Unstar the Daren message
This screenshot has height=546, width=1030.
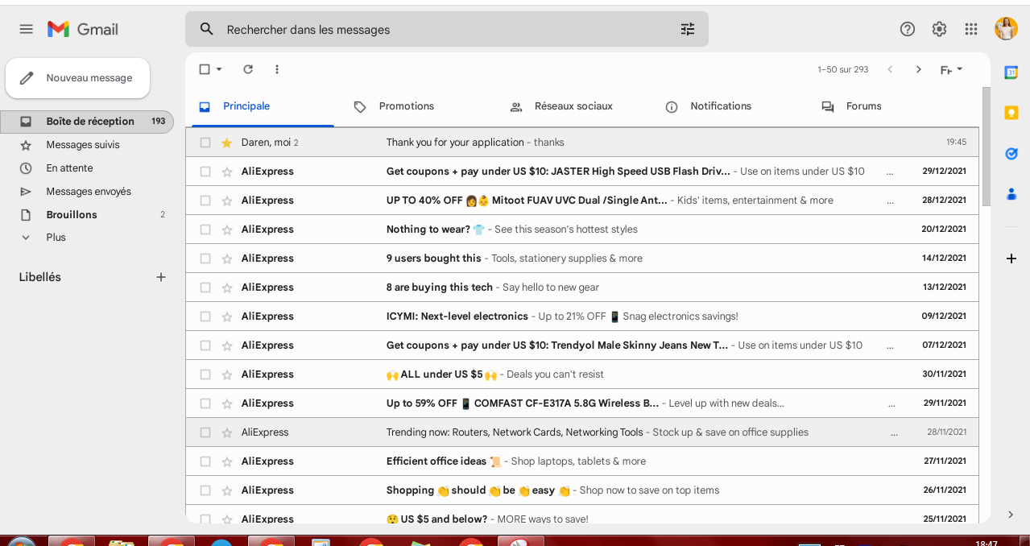pyautogui.click(x=227, y=143)
